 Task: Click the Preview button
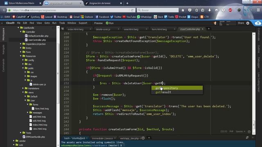click(x=98, y=23)
